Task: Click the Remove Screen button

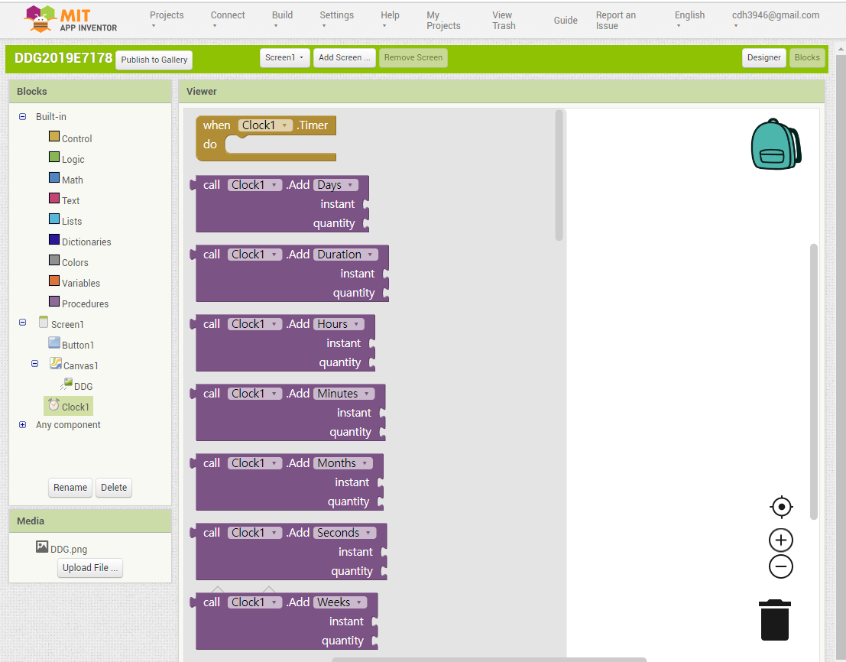Action: (x=413, y=58)
